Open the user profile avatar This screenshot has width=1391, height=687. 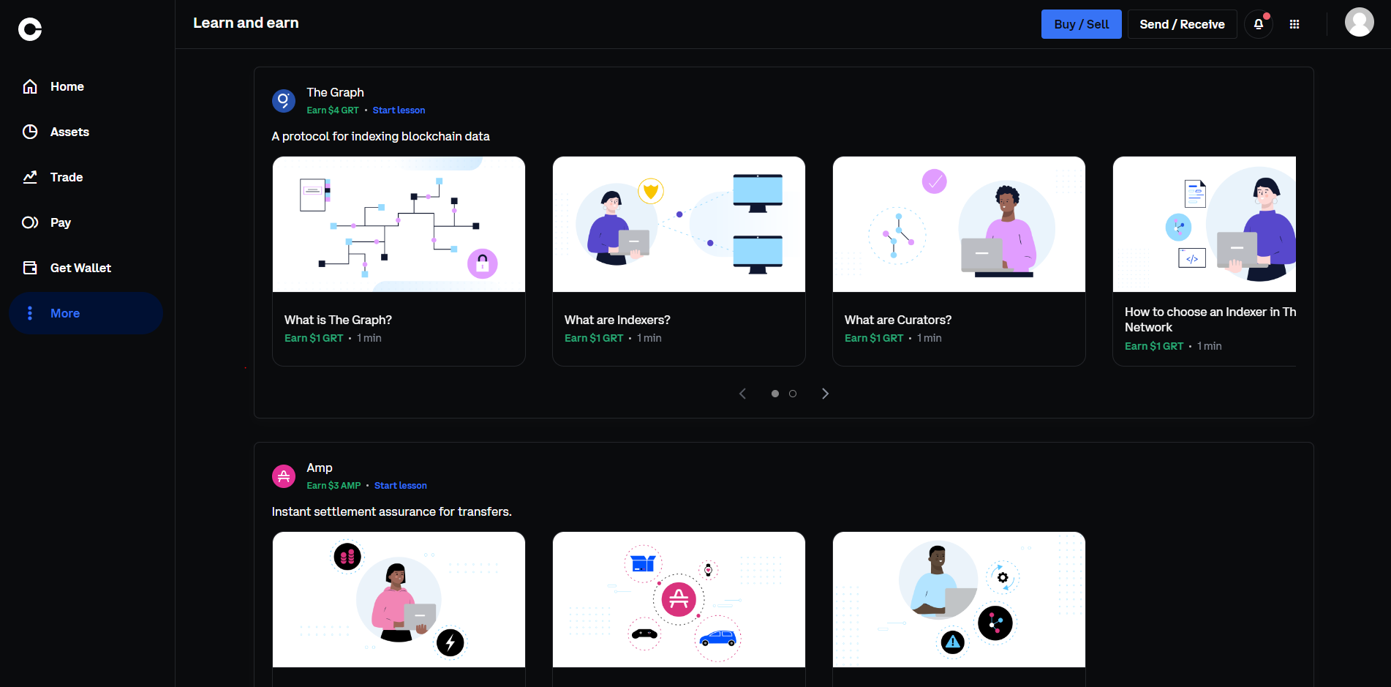pos(1360,22)
